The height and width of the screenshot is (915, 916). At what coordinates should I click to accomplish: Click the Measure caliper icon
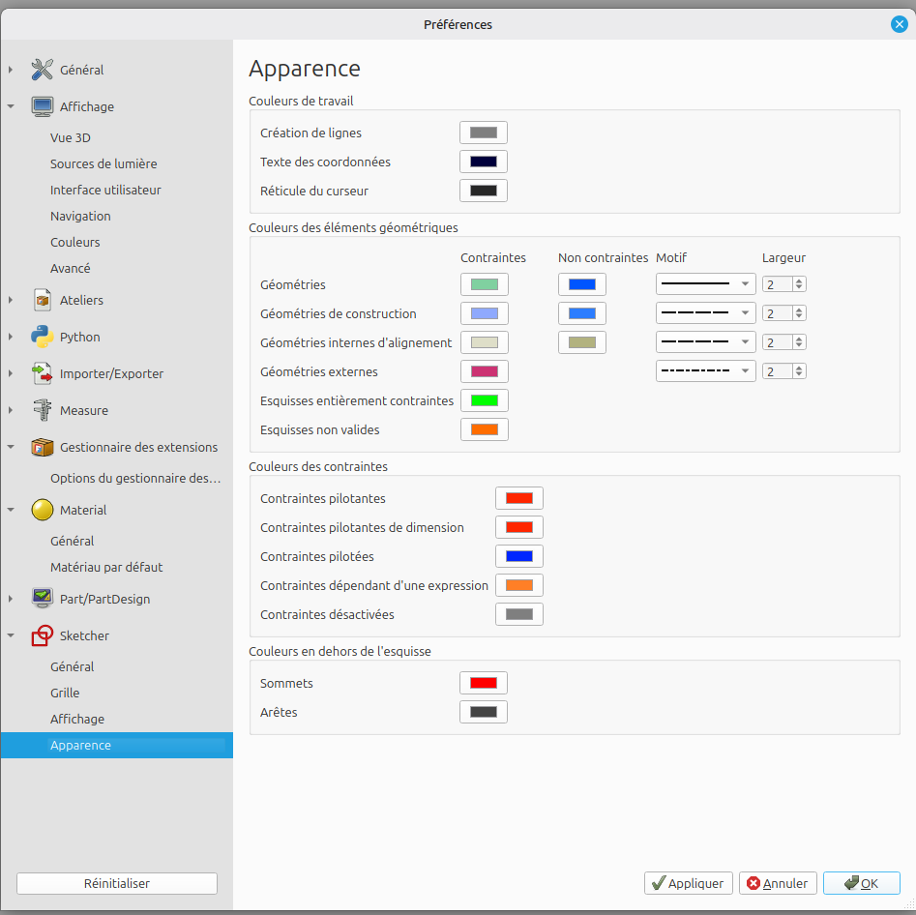tap(42, 410)
